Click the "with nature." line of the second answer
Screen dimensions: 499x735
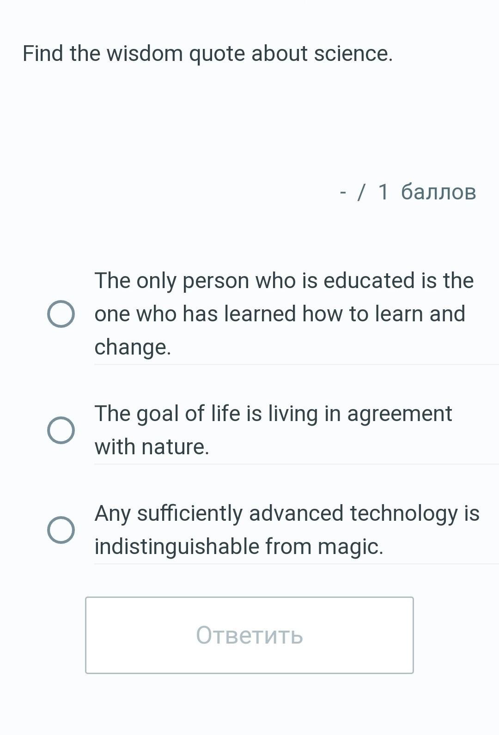coord(152,447)
